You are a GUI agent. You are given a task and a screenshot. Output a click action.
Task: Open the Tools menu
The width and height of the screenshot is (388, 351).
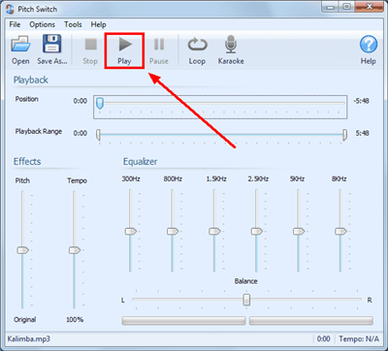pos(73,24)
